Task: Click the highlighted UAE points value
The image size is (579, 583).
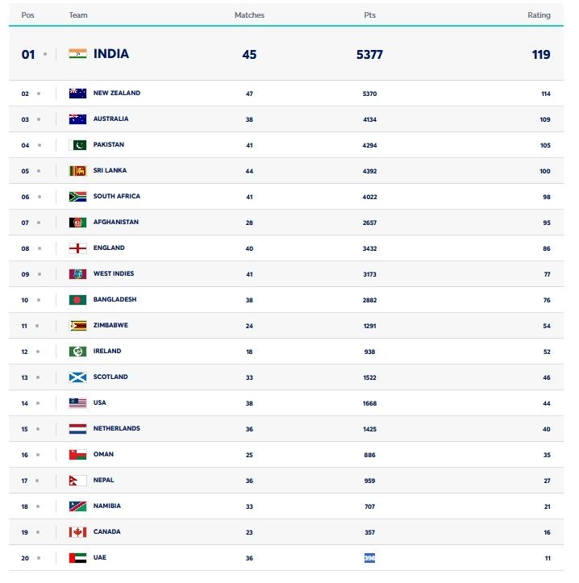Action: click(369, 558)
